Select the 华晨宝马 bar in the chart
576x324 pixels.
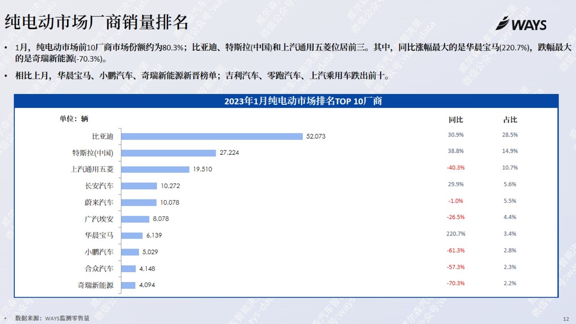[132, 236]
